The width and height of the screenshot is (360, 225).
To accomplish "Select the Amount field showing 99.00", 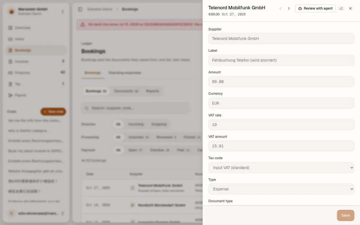I will coord(281,82).
